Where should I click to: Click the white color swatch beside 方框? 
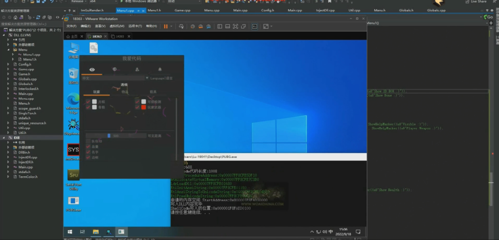click(94, 102)
